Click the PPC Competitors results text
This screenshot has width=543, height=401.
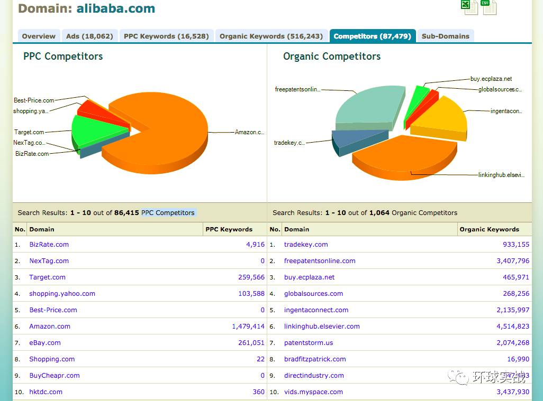168,212
